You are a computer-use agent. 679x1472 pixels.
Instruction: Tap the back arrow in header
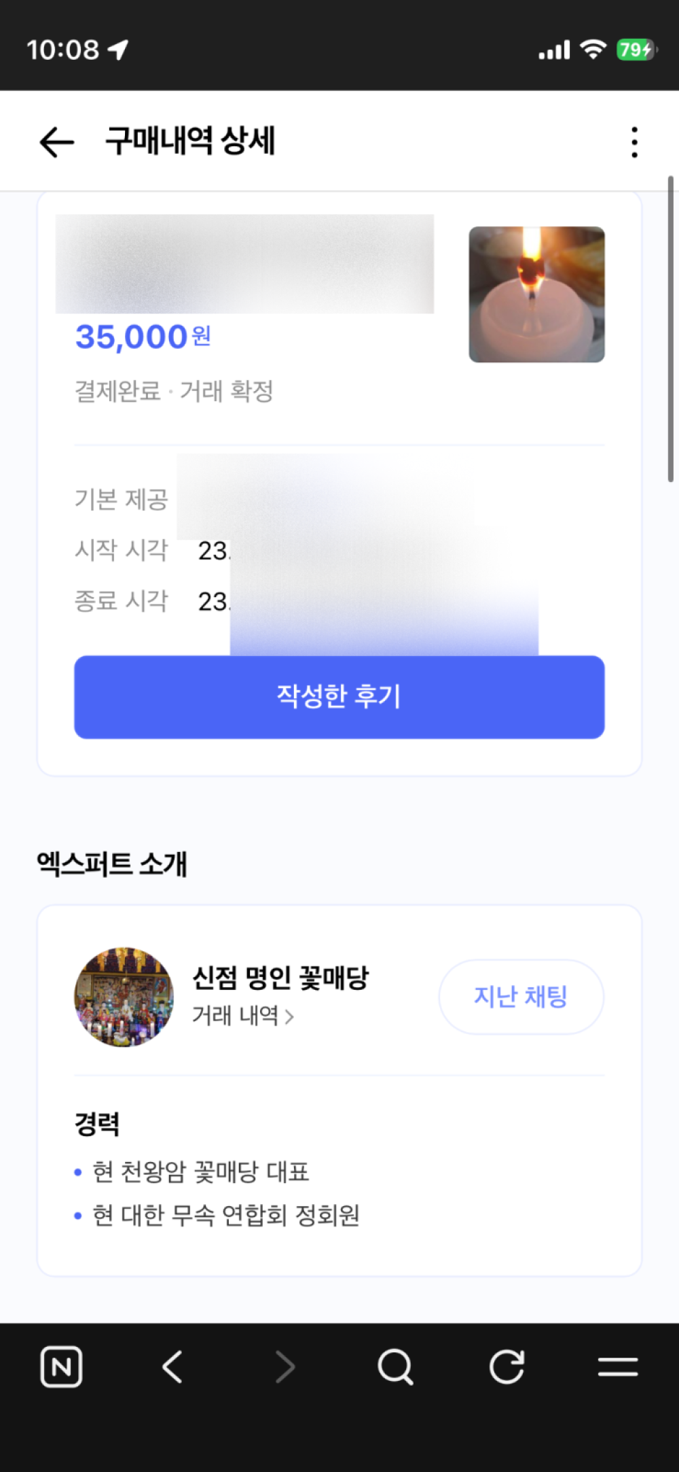coord(56,142)
